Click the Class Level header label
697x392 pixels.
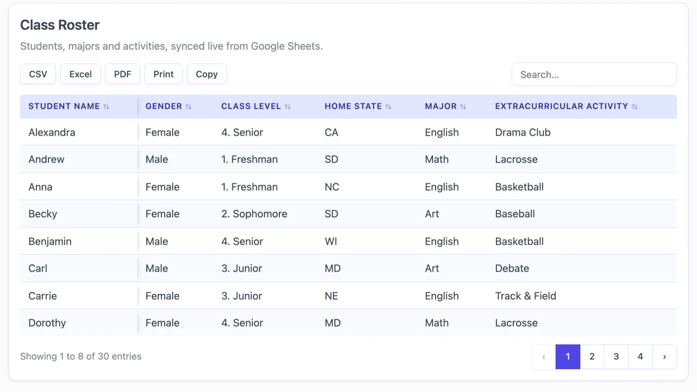coord(251,106)
